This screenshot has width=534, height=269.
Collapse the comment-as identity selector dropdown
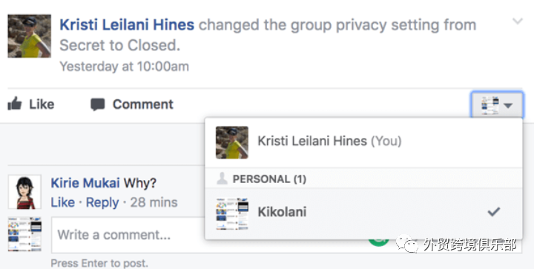[x=497, y=105]
